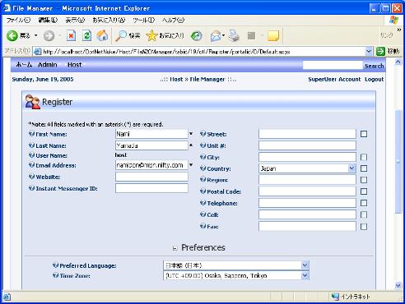Open the 表示 (View) menu
The height and width of the screenshot is (304, 405).
pos(75,20)
